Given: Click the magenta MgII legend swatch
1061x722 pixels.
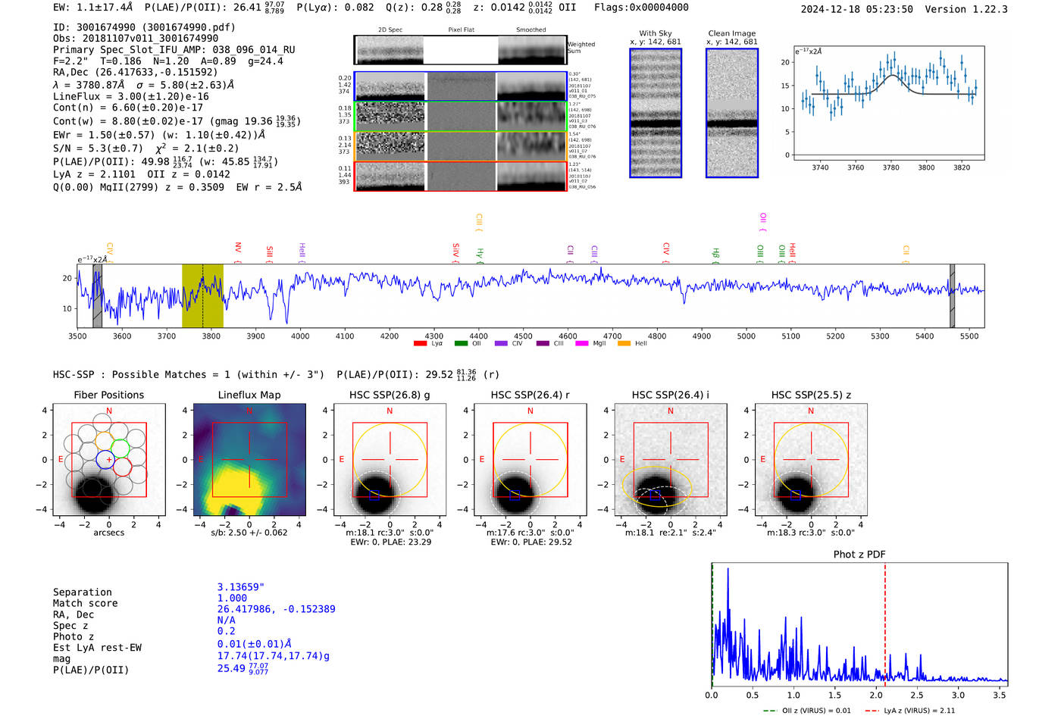Looking at the screenshot, I should point(582,344).
